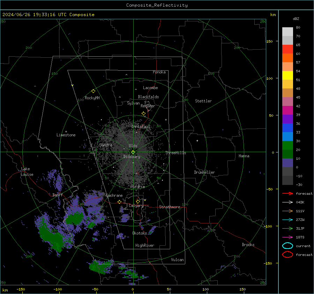Select the yellow 54 dBZ color swatch
Screen dimensions: 314x294
click(x=287, y=76)
